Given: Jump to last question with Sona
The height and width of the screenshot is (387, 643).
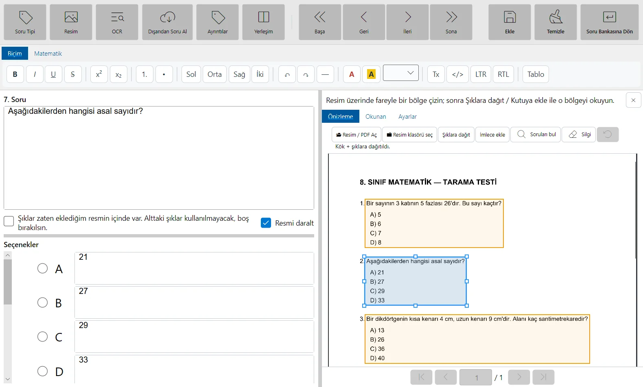Looking at the screenshot, I should [x=451, y=22].
